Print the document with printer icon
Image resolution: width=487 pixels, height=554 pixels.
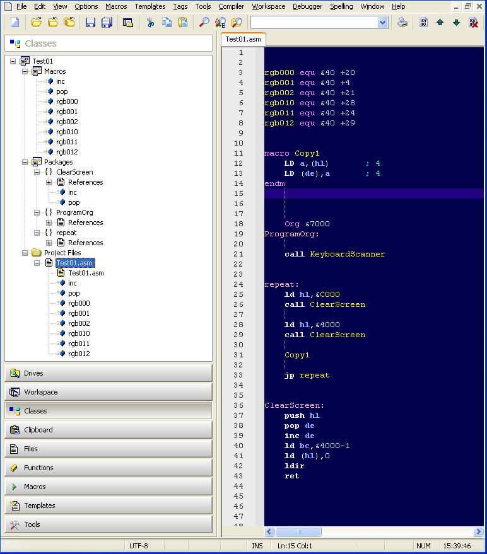pyautogui.click(x=402, y=23)
